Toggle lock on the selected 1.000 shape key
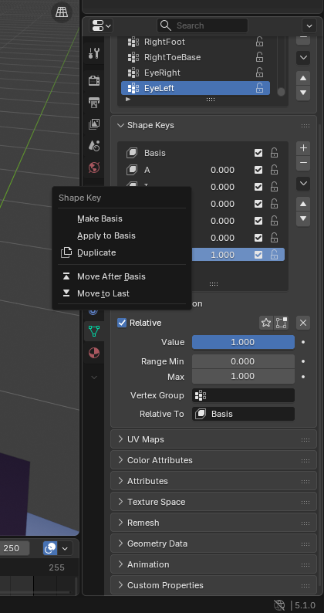 [275, 255]
